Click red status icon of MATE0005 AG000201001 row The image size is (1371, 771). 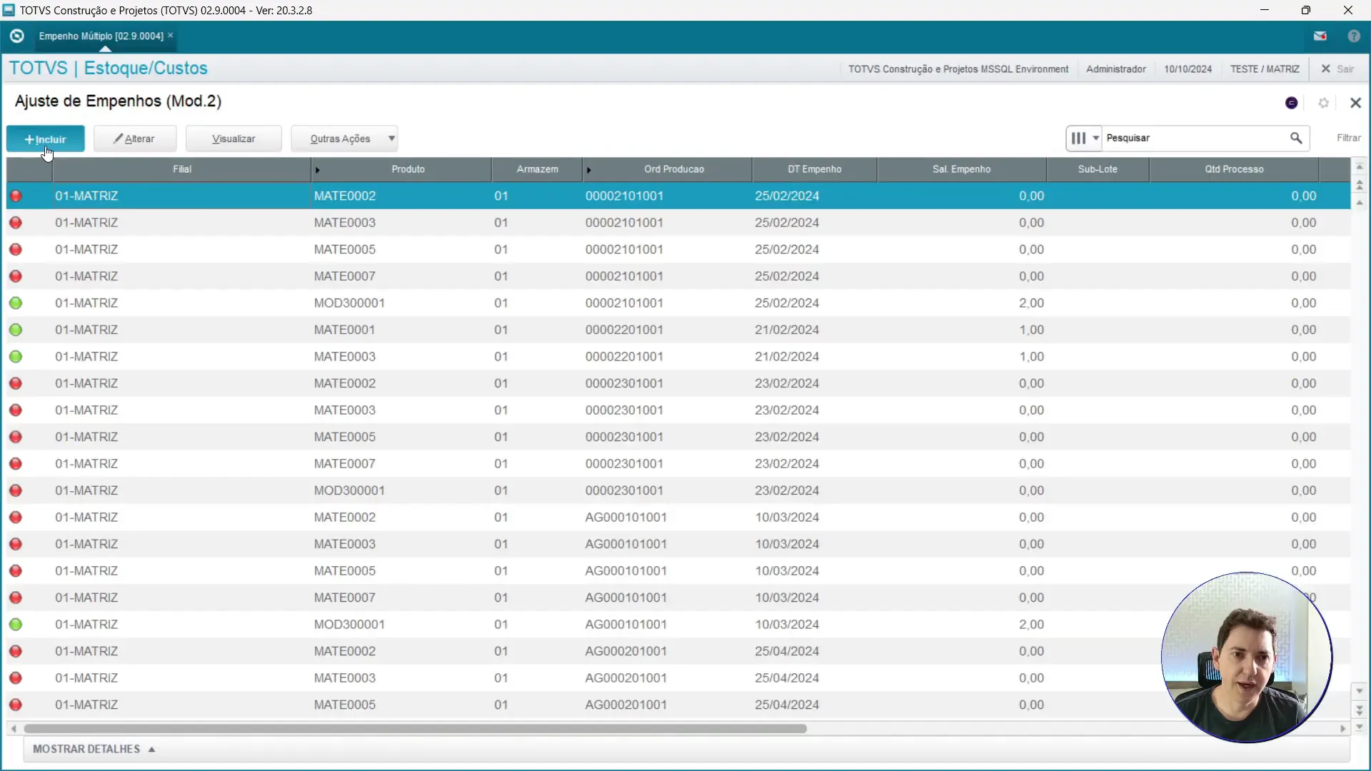[x=16, y=705]
